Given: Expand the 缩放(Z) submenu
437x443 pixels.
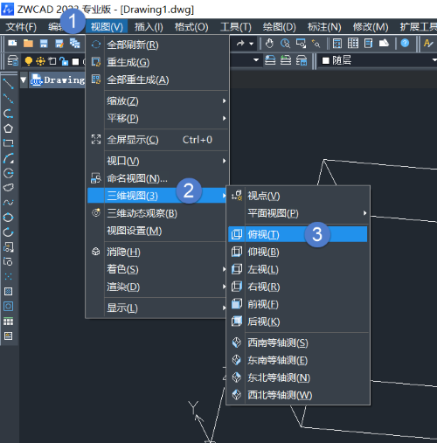Looking at the screenshot, I should [x=157, y=101].
